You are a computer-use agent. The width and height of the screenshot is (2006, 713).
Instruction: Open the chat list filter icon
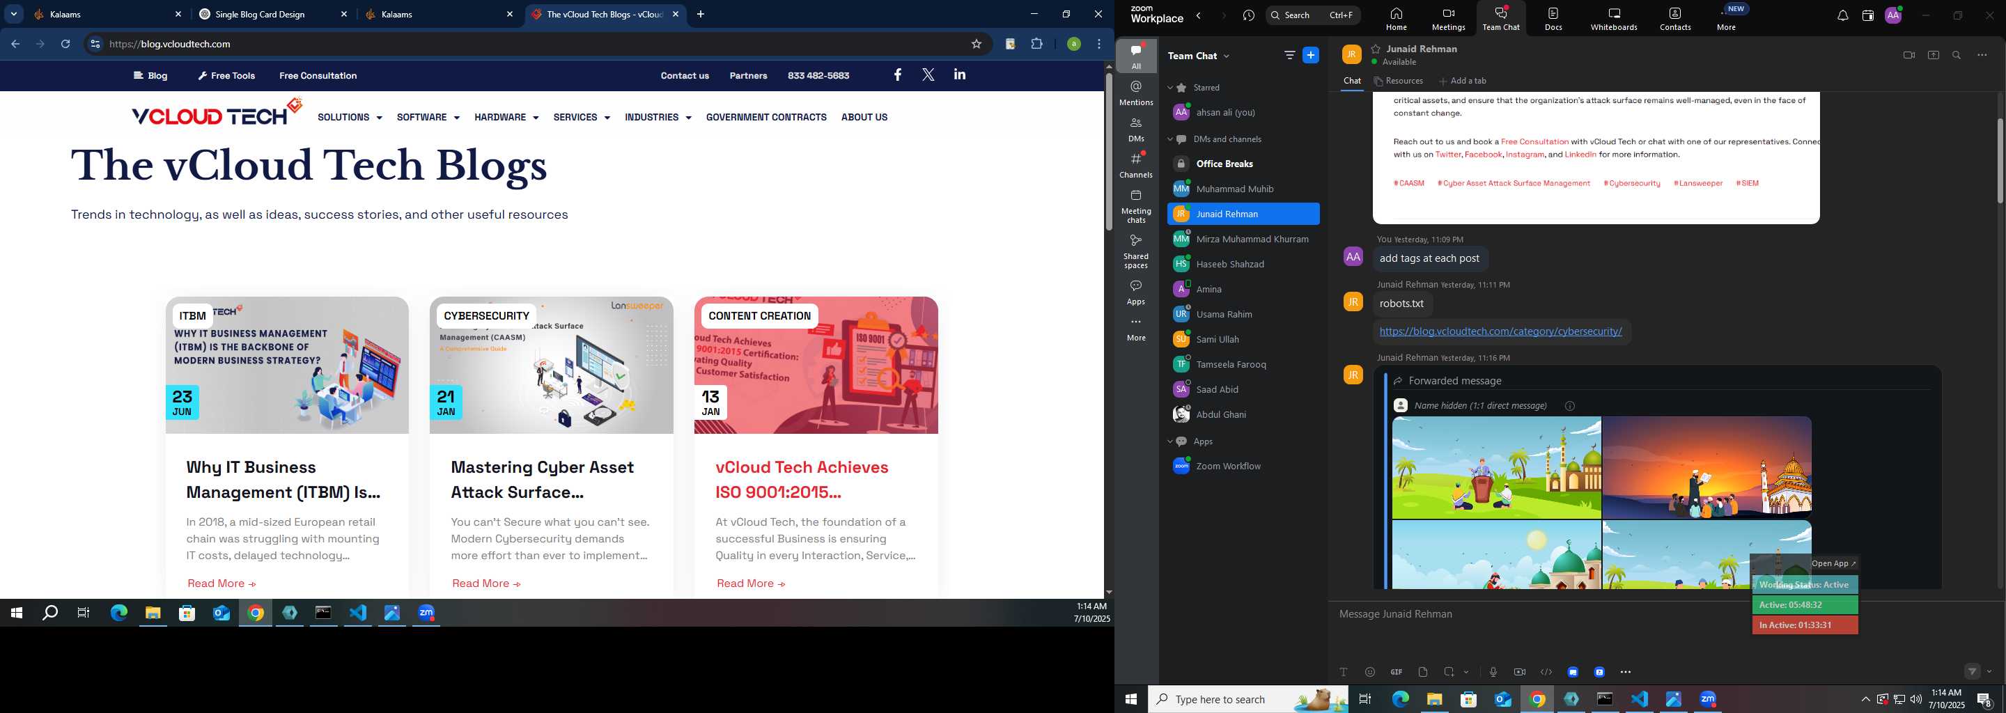point(1289,55)
